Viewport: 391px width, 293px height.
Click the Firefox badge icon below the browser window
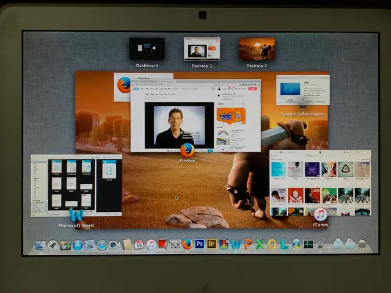pyautogui.click(x=188, y=151)
